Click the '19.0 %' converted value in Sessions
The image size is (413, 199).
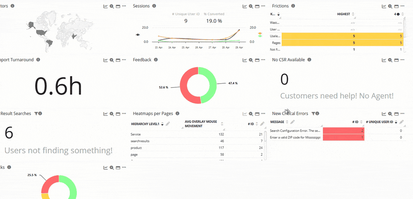[x=214, y=21]
